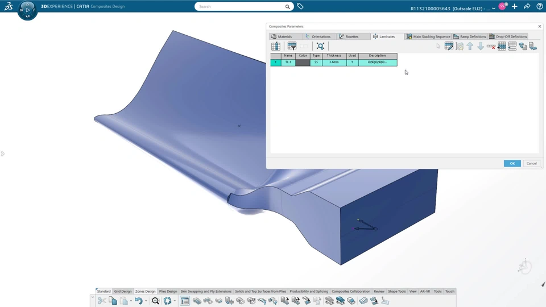This screenshot has height=307, width=546.
Task: Click the Update refresh icon
Action: 167,301
